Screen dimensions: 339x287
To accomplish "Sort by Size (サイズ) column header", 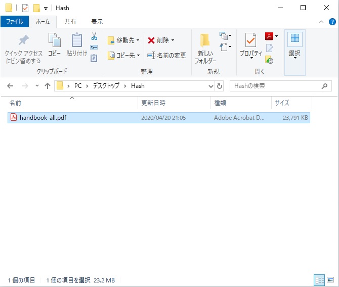I will [x=291, y=103].
